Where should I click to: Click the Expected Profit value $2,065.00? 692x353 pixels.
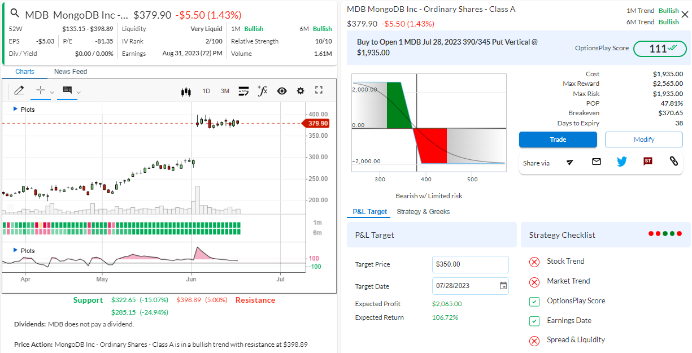pyautogui.click(x=447, y=304)
